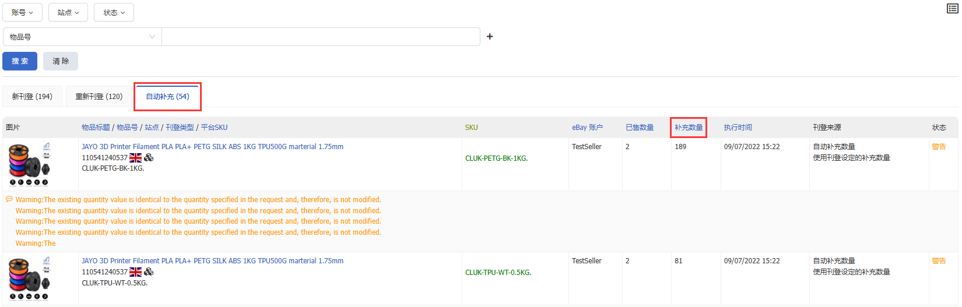Open first JAYO 3D Printer Filament listing link
The height and width of the screenshot is (307, 962).
213,147
